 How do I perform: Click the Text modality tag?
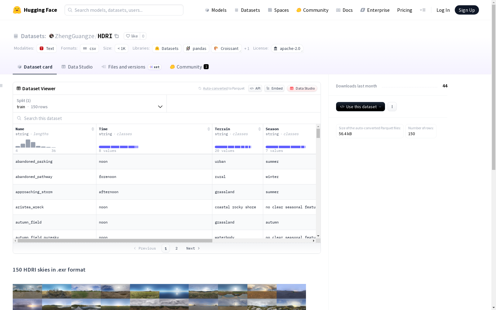click(47, 48)
